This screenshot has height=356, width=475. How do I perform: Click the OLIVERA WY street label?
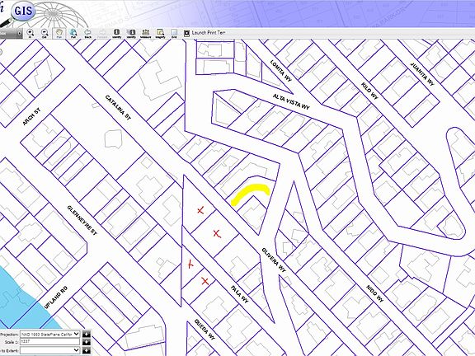coord(274,260)
